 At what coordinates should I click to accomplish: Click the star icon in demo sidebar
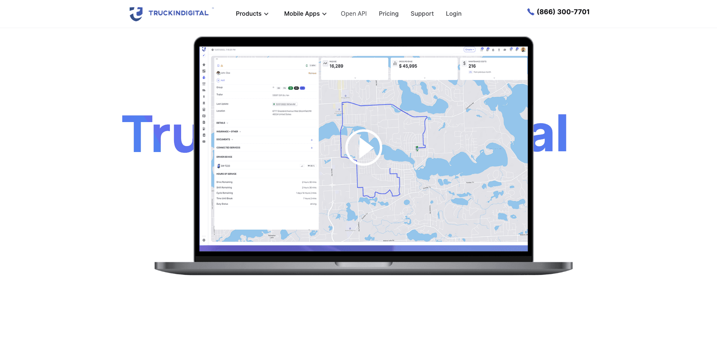(x=204, y=64)
